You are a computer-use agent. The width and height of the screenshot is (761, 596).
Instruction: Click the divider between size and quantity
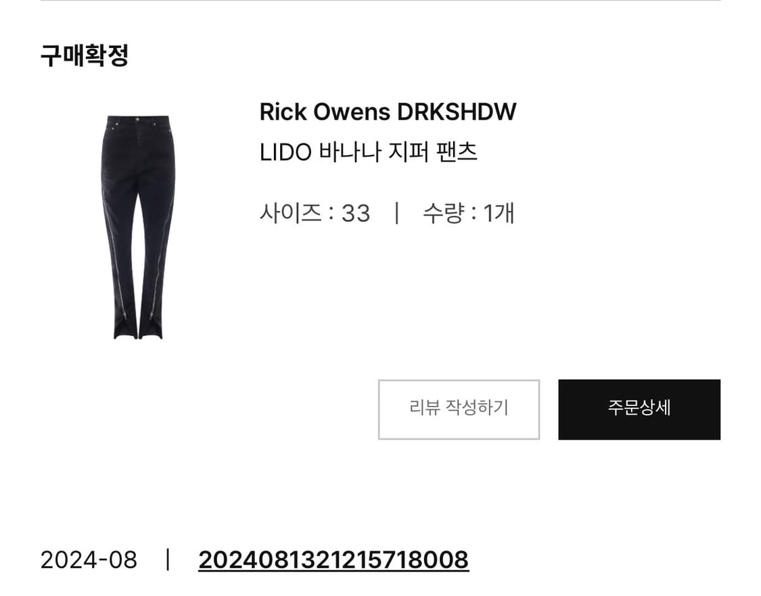tap(397, 213)
